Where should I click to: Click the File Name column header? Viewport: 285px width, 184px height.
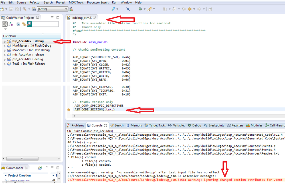31,36
